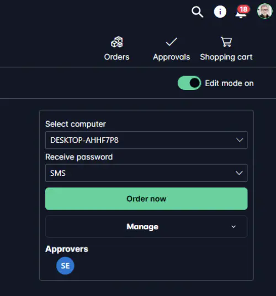
Task: Click the chevron arrow next to SMS
Action: (239, 173)
